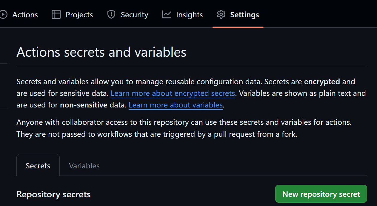This screenshot has height=206, width=377.
Task: Click the Settings gear icon
Action: (221, 14)
